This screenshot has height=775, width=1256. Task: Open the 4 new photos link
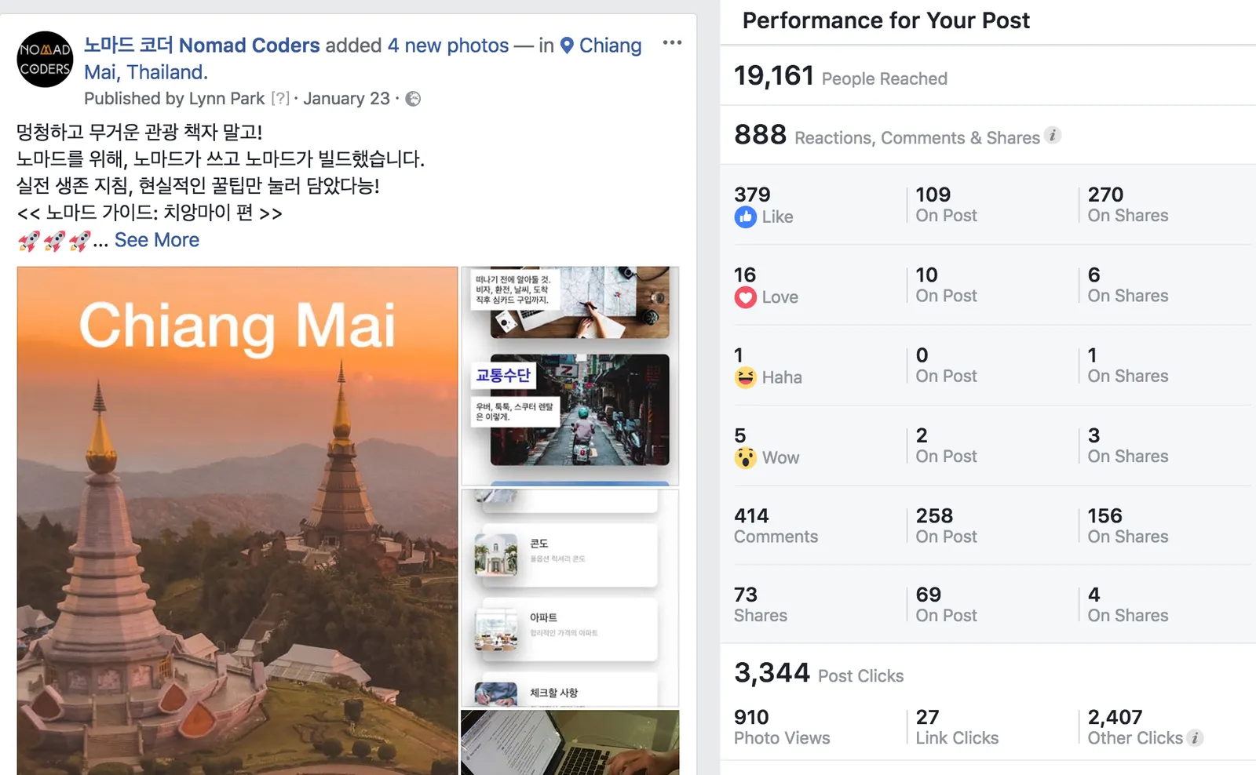(x=448, y=45)
